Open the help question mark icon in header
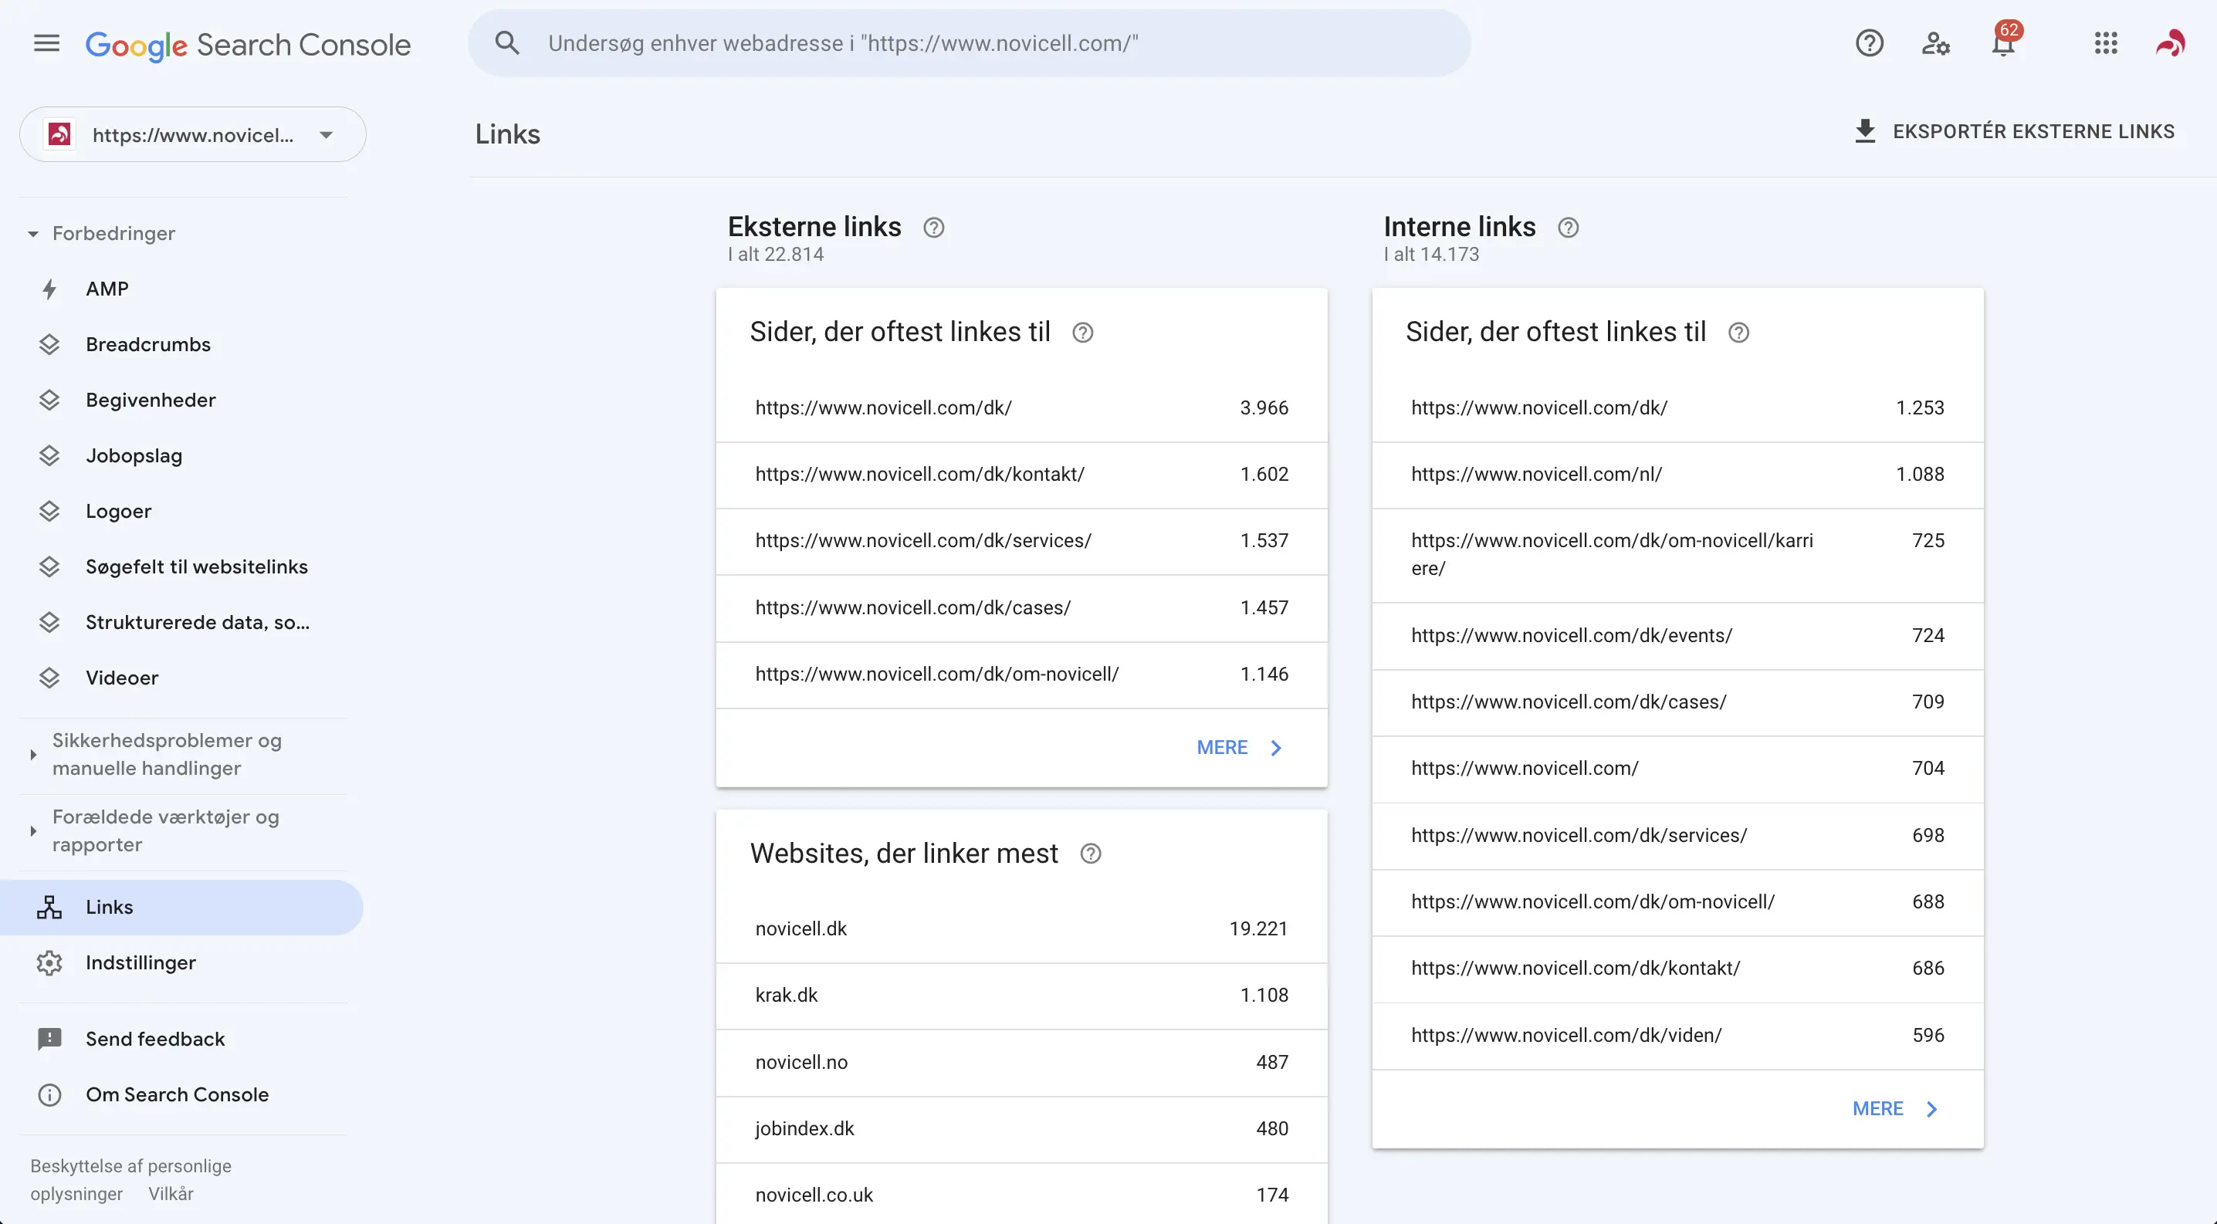 point(1870,43)
